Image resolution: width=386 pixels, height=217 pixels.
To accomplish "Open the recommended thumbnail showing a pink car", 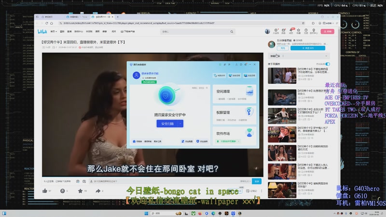I will point(282,116).
